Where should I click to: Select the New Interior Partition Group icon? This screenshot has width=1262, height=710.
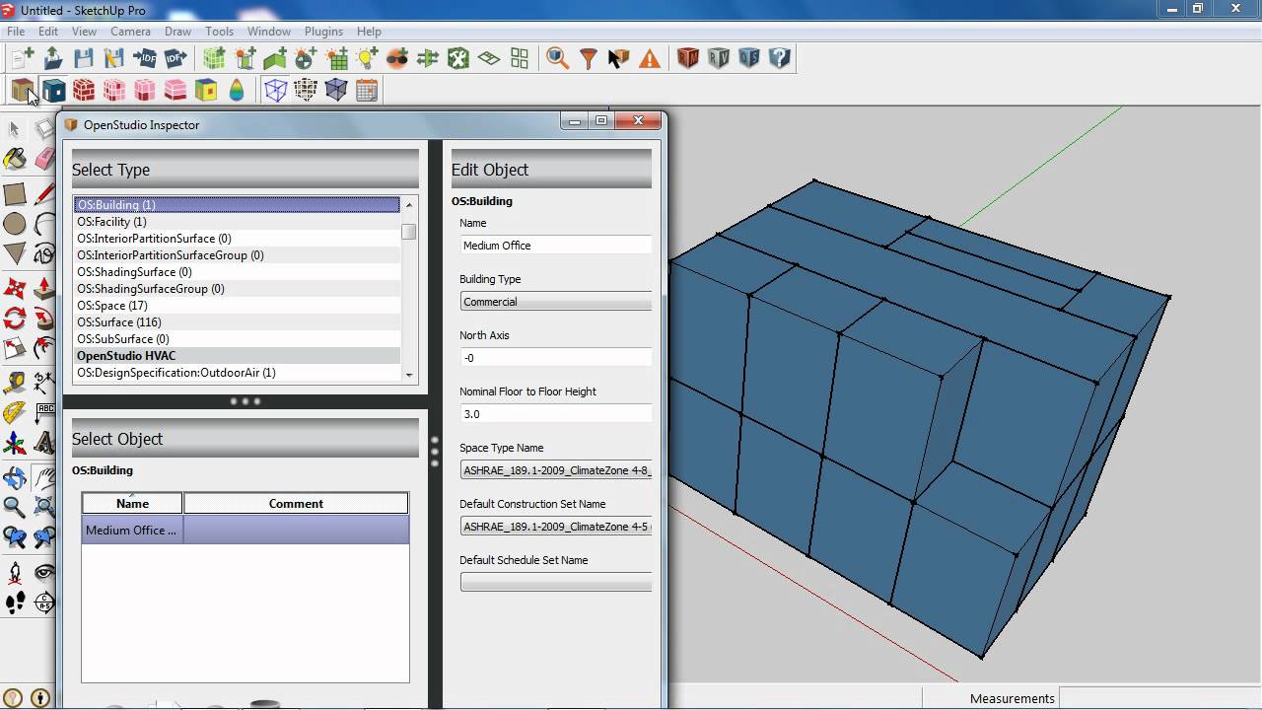pos(275,58)
